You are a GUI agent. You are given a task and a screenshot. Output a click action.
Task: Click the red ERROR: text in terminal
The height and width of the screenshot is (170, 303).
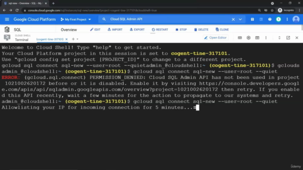(11, 77)
